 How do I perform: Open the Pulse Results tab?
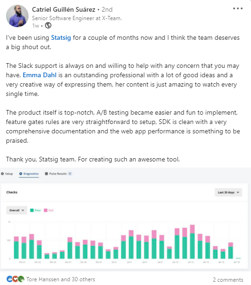pyautogui.click(x=58, y=174)
